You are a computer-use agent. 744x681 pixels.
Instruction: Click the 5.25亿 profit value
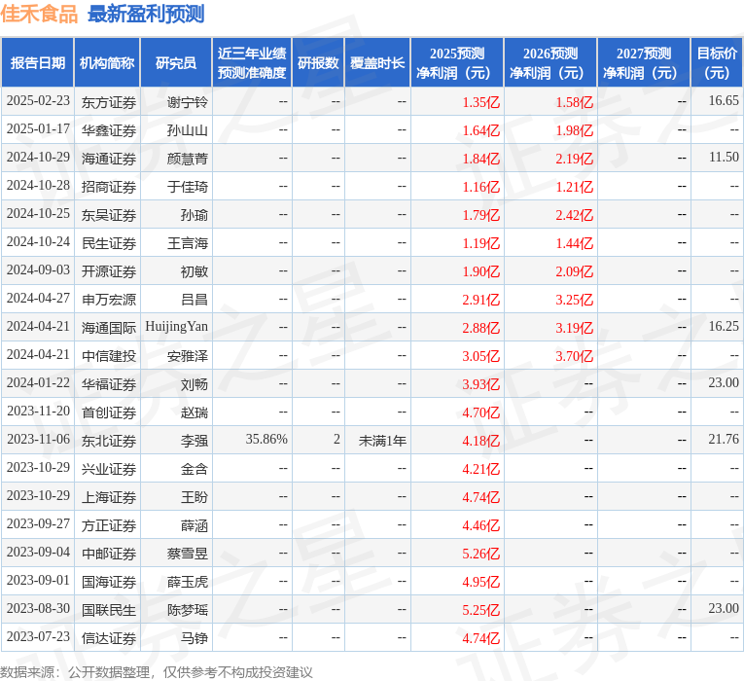(x=481, y=610)
